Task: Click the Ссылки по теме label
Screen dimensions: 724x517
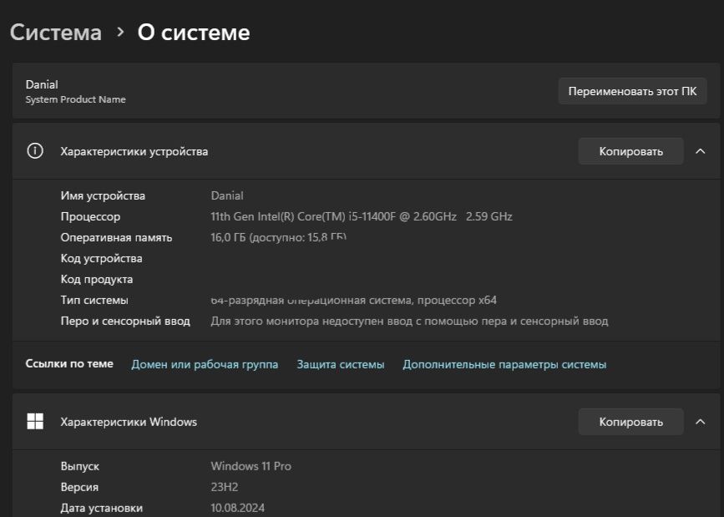Action: [x=69, y=363]
